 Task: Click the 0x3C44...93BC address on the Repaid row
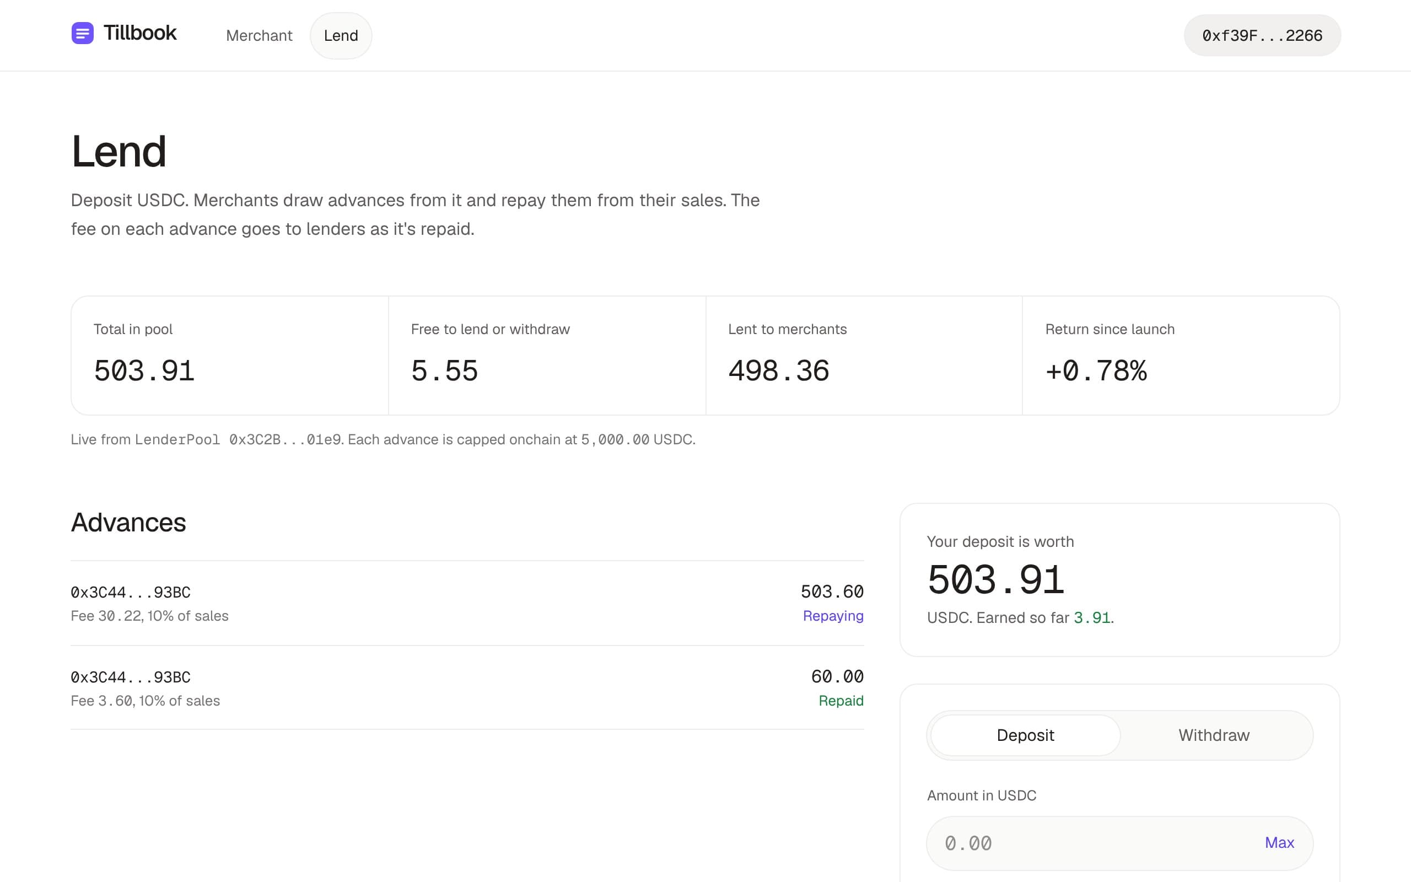tap(131, 677)
